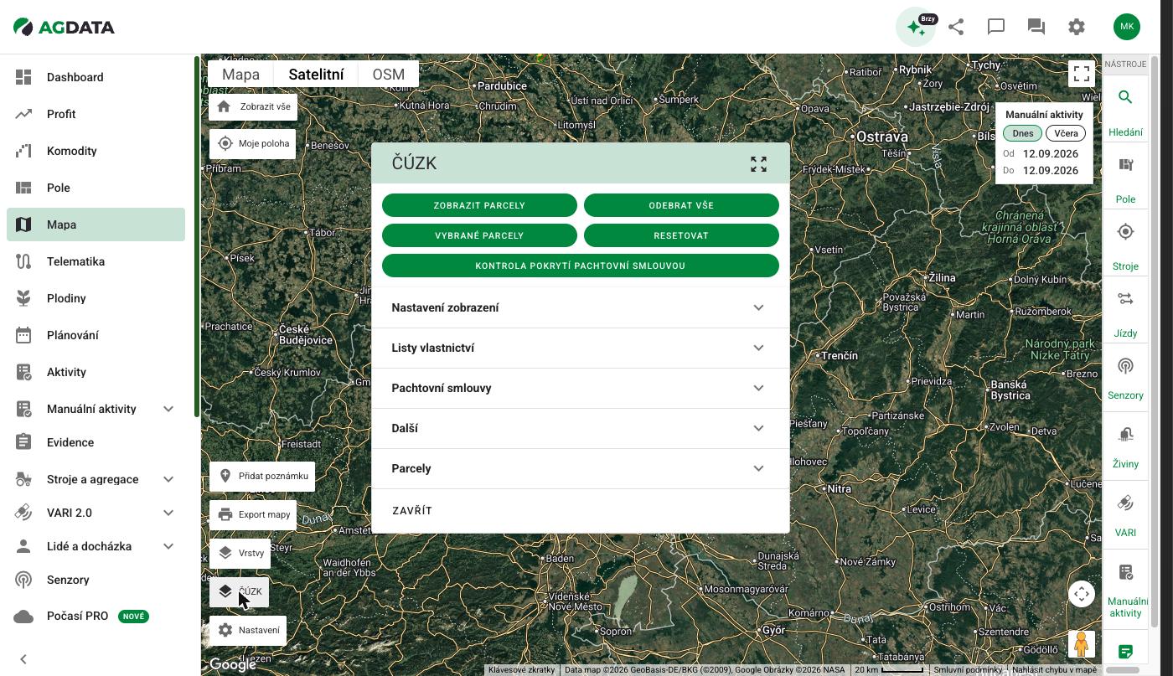Click the share icon in header
1173x676 pixels.
point(956,27)
